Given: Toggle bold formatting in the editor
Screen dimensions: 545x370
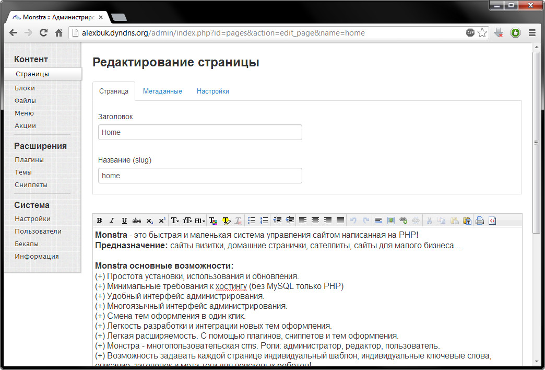Looking at the screenshot, I should point(99,221).
